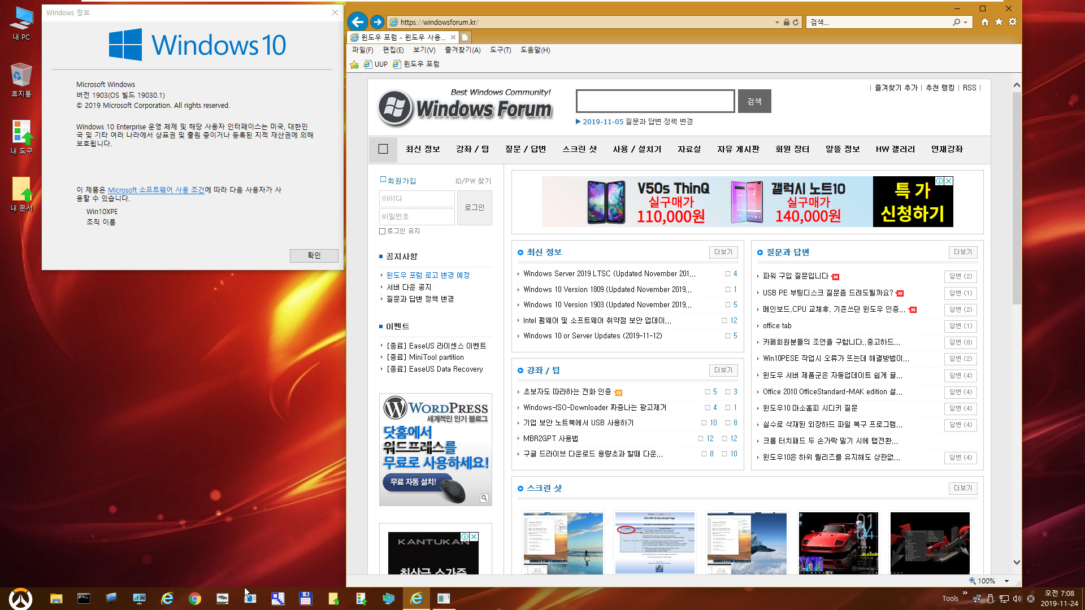The height and width of the screenshot is (610, 1085).
Task: Click the Windows Forum logo
Action: (x=465, y=107)
